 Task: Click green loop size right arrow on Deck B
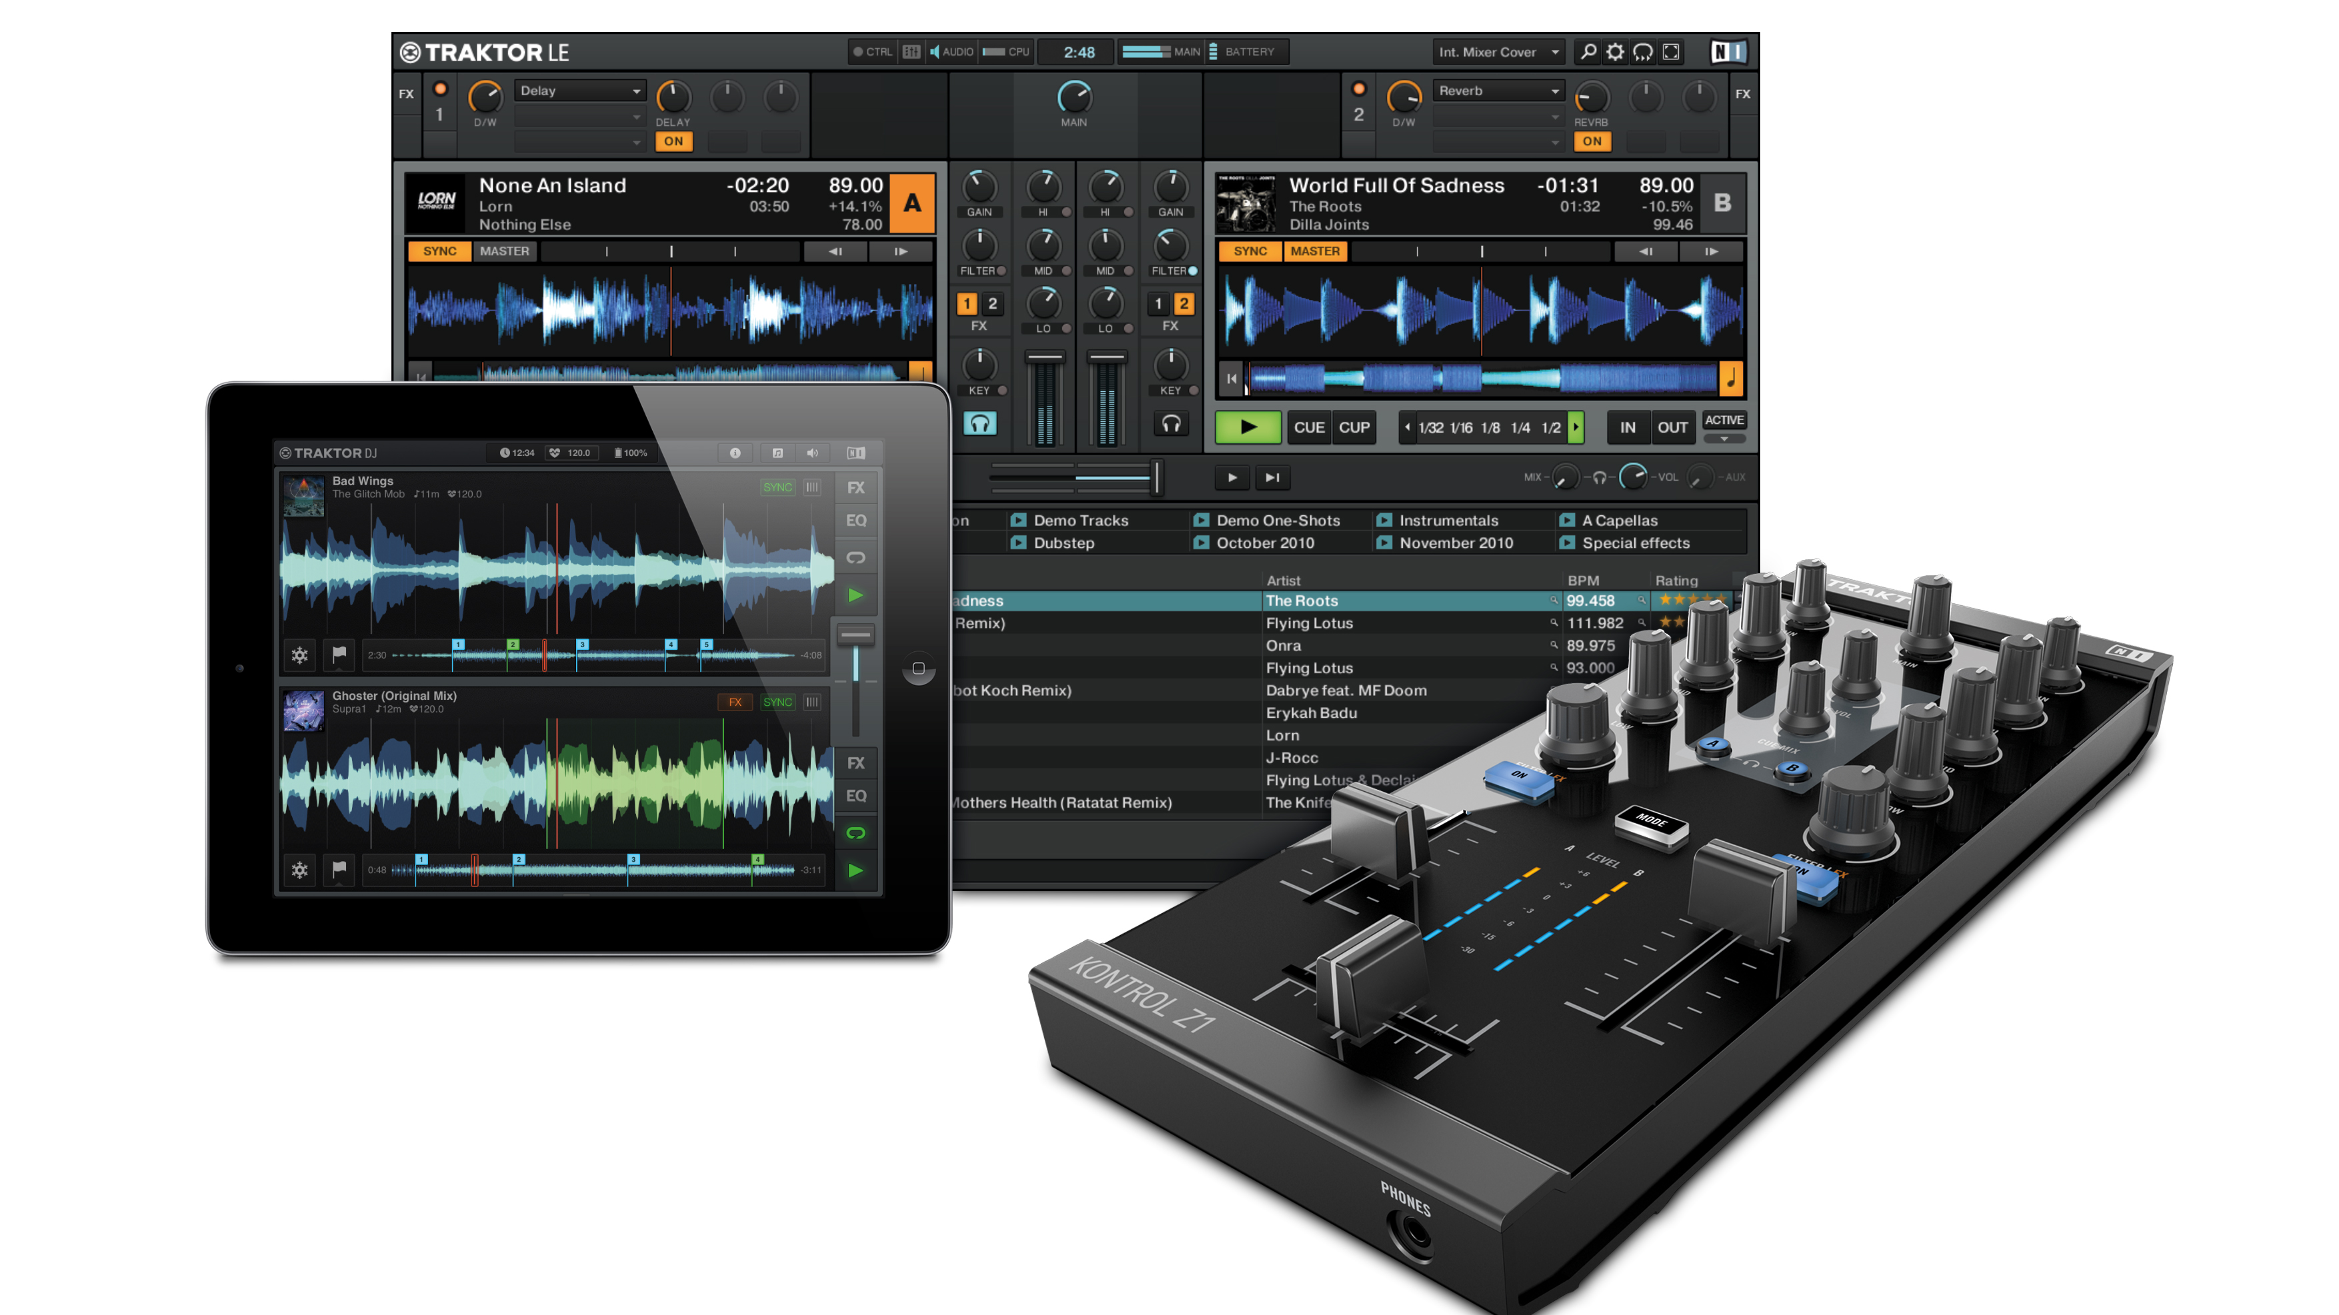tap(1576, 427)
